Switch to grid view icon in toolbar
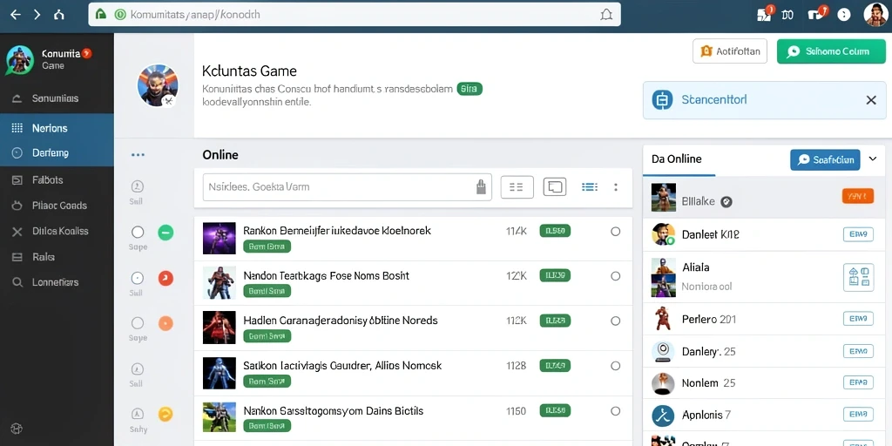Screen dimensions: 892x446 [517, 186]
